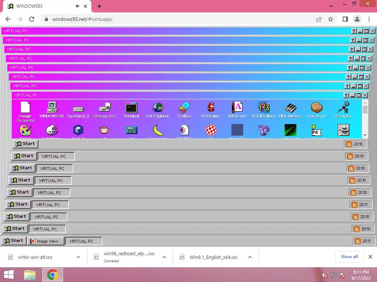Viewport: 377px width, 282px height.
Task: Open the yellow banana icon
Action: point(158,130)
